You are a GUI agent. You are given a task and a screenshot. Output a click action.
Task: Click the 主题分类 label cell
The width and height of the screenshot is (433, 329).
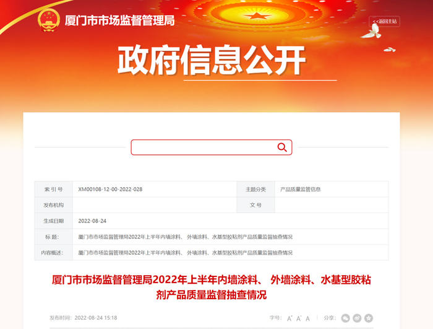coord(255,189)
